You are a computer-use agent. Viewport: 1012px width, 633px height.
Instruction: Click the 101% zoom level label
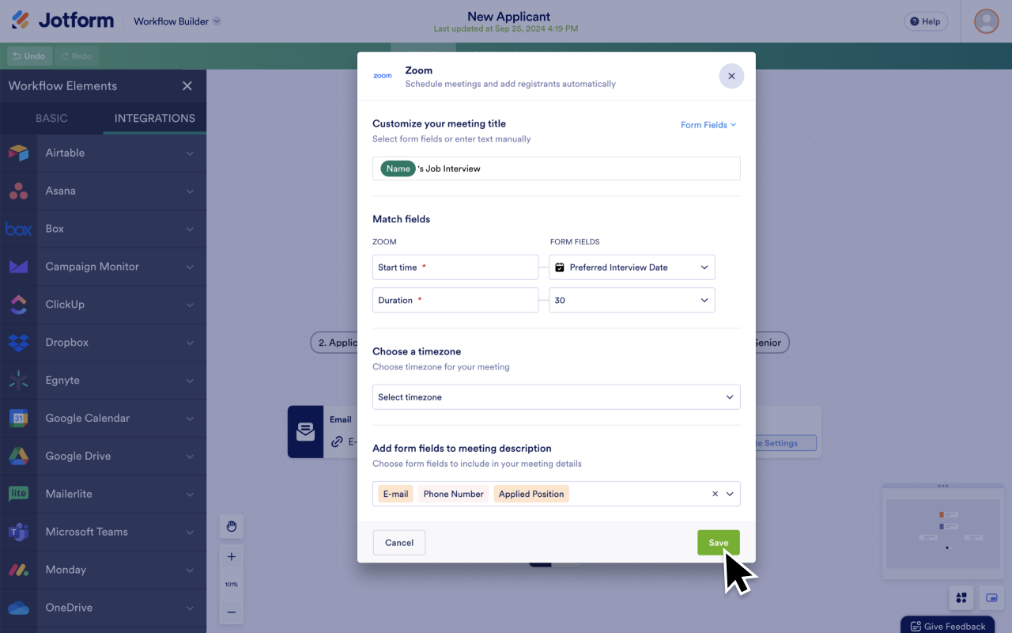pyautogui.click(x=232, y=585)
